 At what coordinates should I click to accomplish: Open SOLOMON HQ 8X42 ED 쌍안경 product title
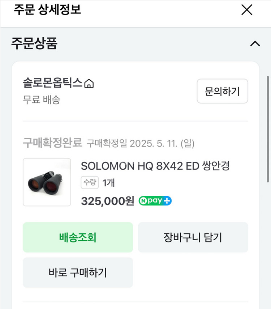click(x=155, y=166)
